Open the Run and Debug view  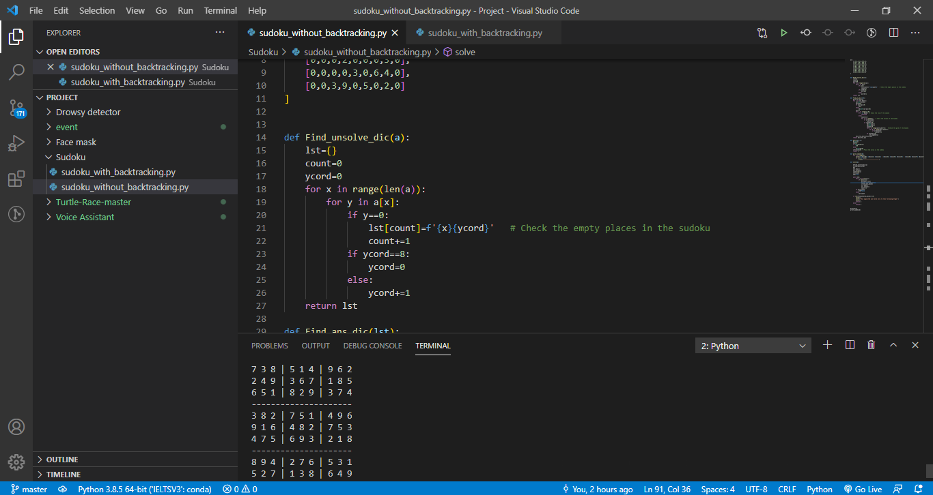coord(16,143)
